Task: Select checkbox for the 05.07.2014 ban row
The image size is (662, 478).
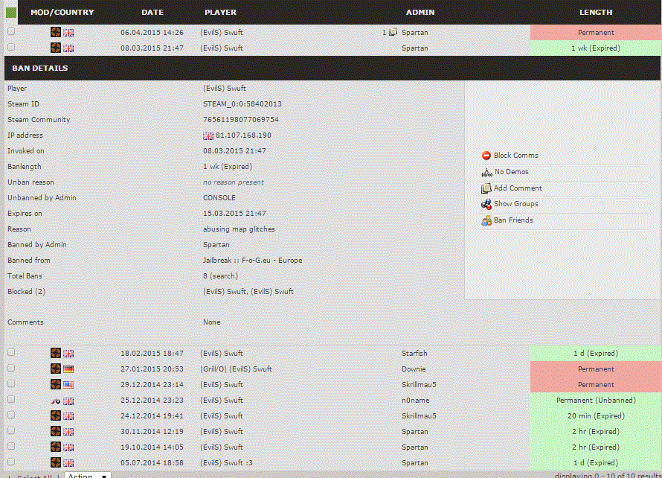Action: coord(11,462)
